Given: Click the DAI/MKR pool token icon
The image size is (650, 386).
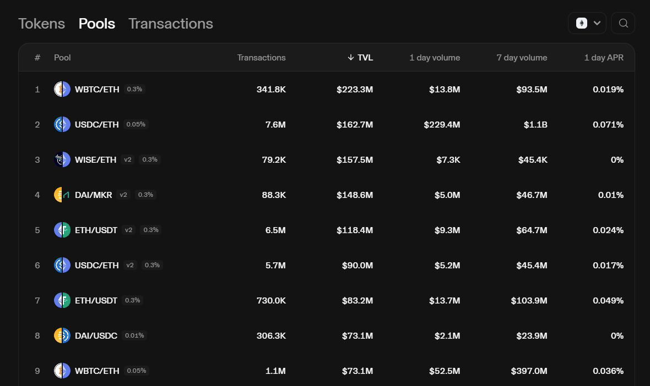Looking at the screenshot, I should pyautogui.click(x=62, y=195).
